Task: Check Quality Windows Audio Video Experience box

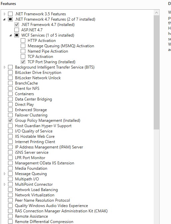Action: pyautogui.click(x=10, y=206)
